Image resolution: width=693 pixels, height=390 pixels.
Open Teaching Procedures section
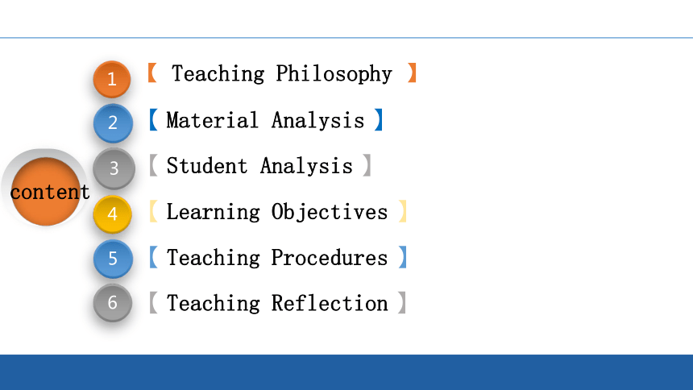point(277,257)
